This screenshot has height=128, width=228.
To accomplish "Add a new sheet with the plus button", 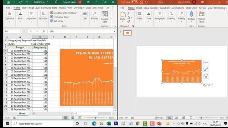I will (34, 114).
